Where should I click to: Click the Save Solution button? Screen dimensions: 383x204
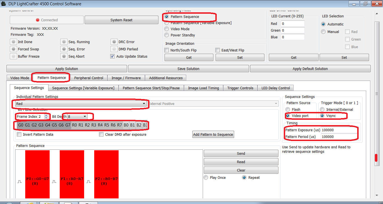click(x=188, y=69)
